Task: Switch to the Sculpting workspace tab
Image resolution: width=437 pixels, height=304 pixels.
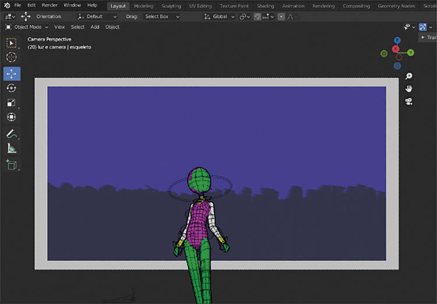Action: point(171,6)
